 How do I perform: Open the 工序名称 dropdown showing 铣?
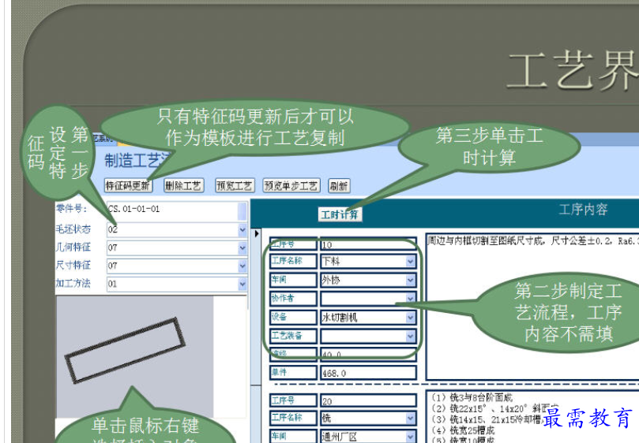(411, 419)
